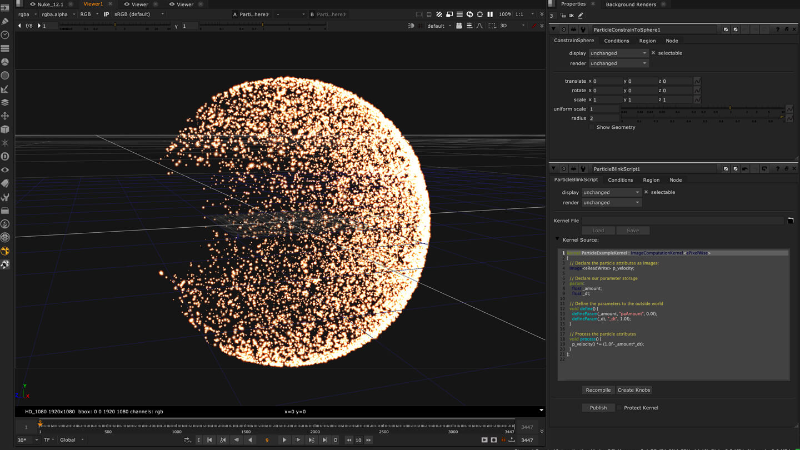
Task: Click the animation curve icon beside translate
Action: (x=697, y=81)
